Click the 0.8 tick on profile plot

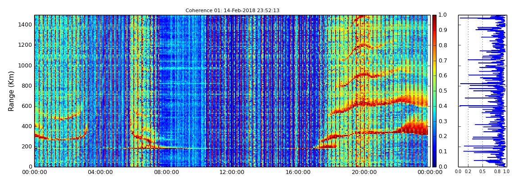497,172
